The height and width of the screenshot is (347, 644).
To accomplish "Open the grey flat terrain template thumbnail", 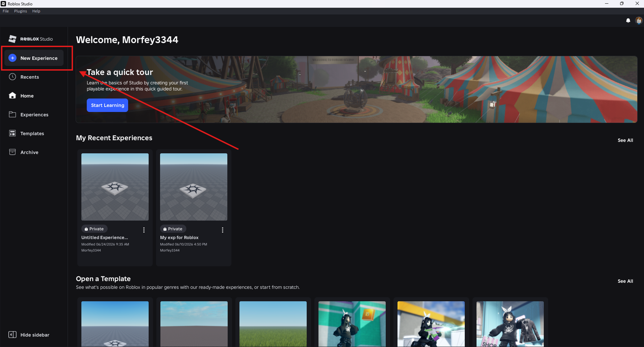I will (194, 324).
